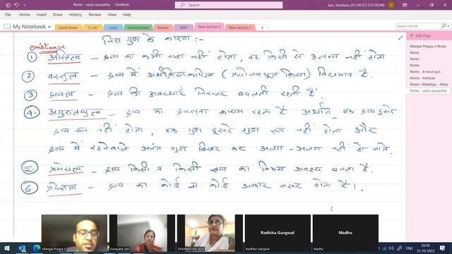Image resolution: width=452 pixels, height=254 pixels.
Task: Open page Notes - Indriyan
Action: (422, 78)
